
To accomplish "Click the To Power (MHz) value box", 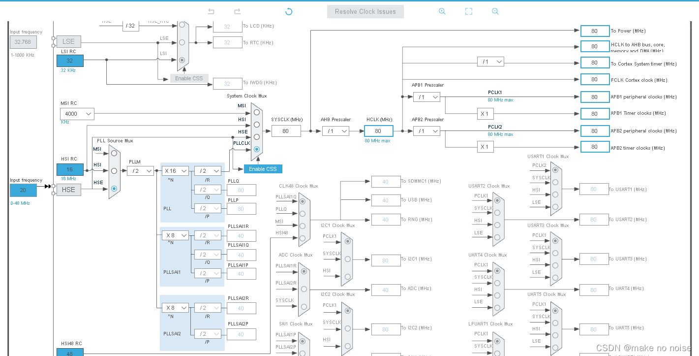I will click(x=595, y=31).
